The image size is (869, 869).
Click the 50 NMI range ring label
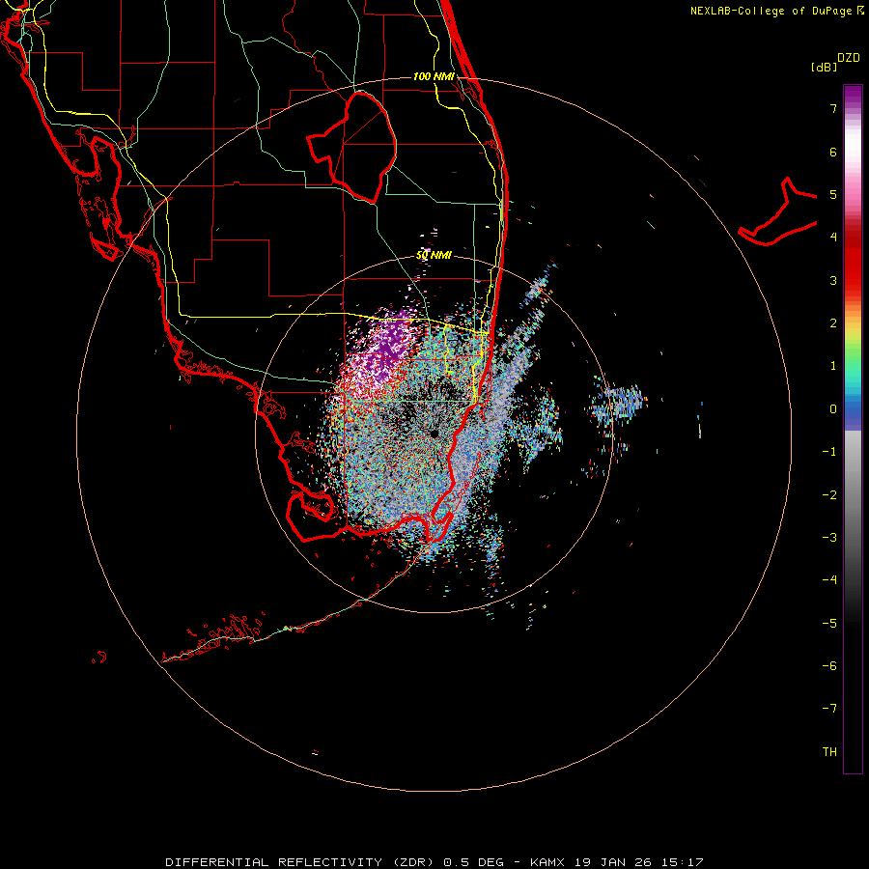pos(434,255)
